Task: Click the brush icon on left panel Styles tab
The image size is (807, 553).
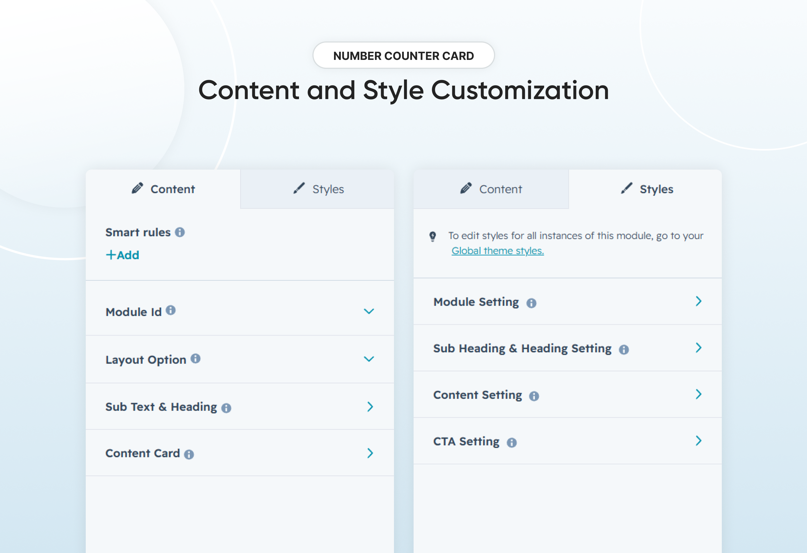Action: pos(299,188)
